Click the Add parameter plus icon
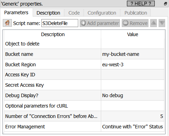This screenshot has width=169, height=136. [x=83, y=23]
